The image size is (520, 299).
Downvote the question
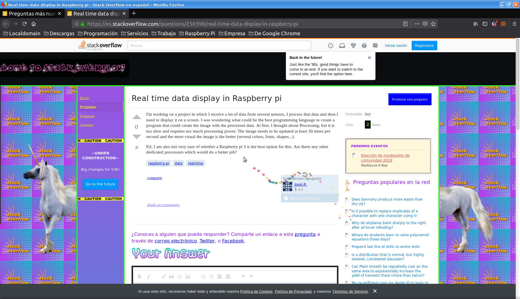(x=137, y=137)
